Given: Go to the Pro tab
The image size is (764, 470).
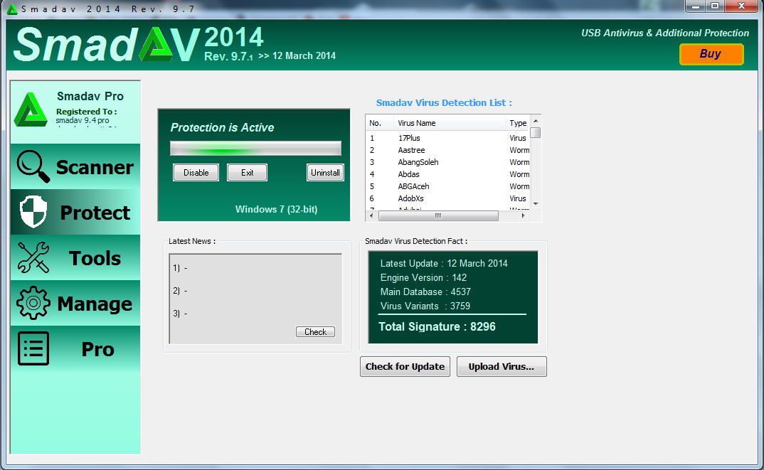Looking at the screenshot, I should tap(75, 348).
